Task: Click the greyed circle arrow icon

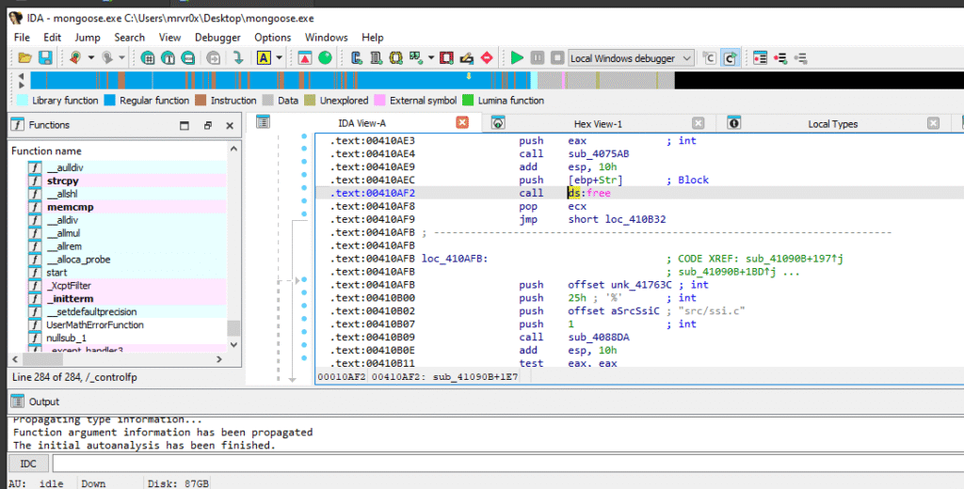Action: pyautogui.click(x=214, y=57)
